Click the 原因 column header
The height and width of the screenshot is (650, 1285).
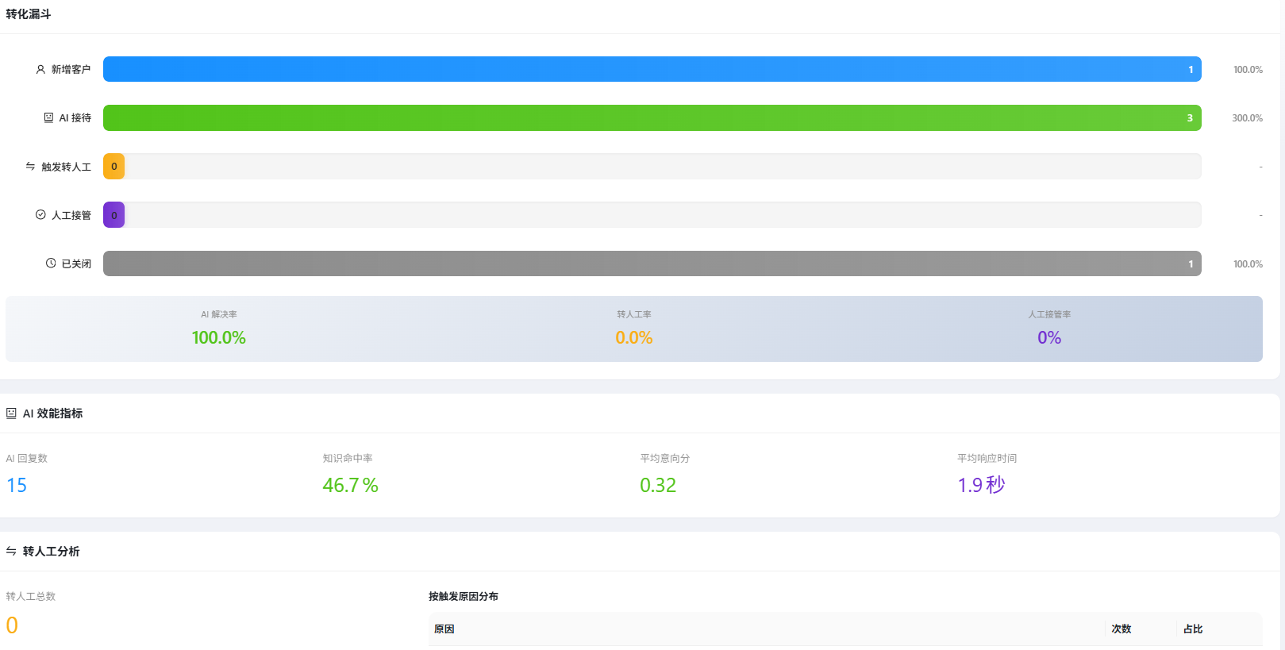pos(444,629)
